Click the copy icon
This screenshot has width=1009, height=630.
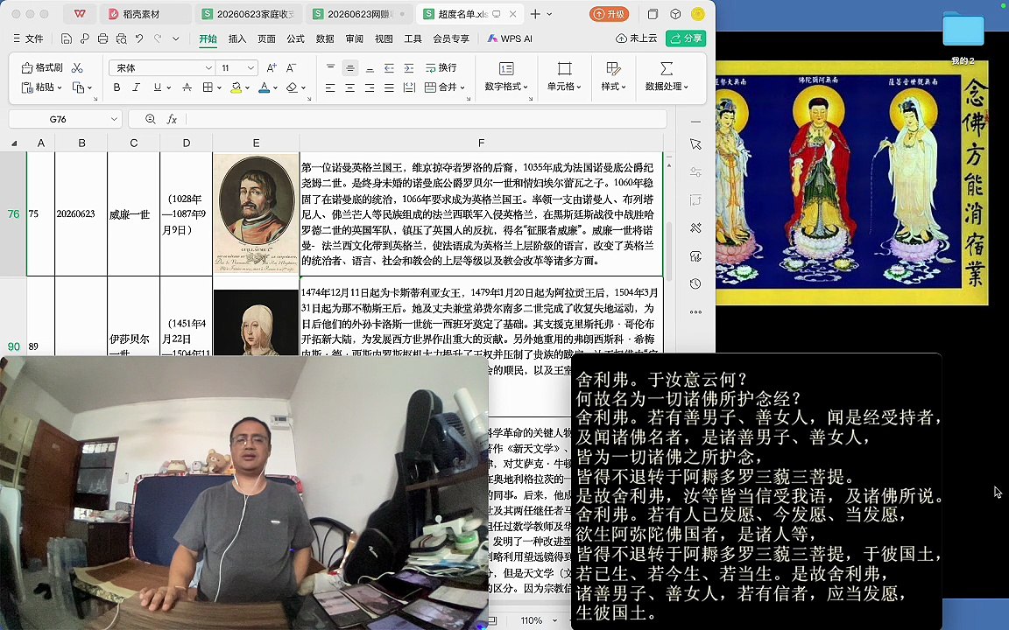coord(79,87)
